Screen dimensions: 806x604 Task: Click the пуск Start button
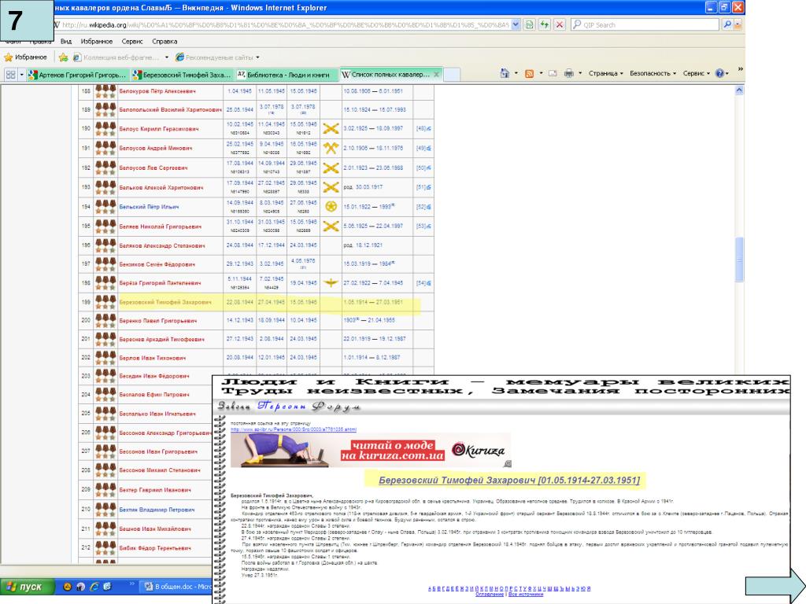(x=27, y=586)
